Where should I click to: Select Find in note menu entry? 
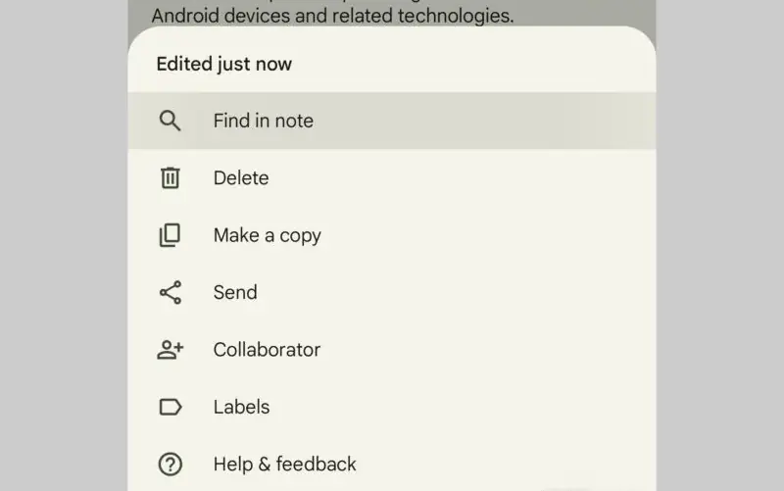(392, 121)
